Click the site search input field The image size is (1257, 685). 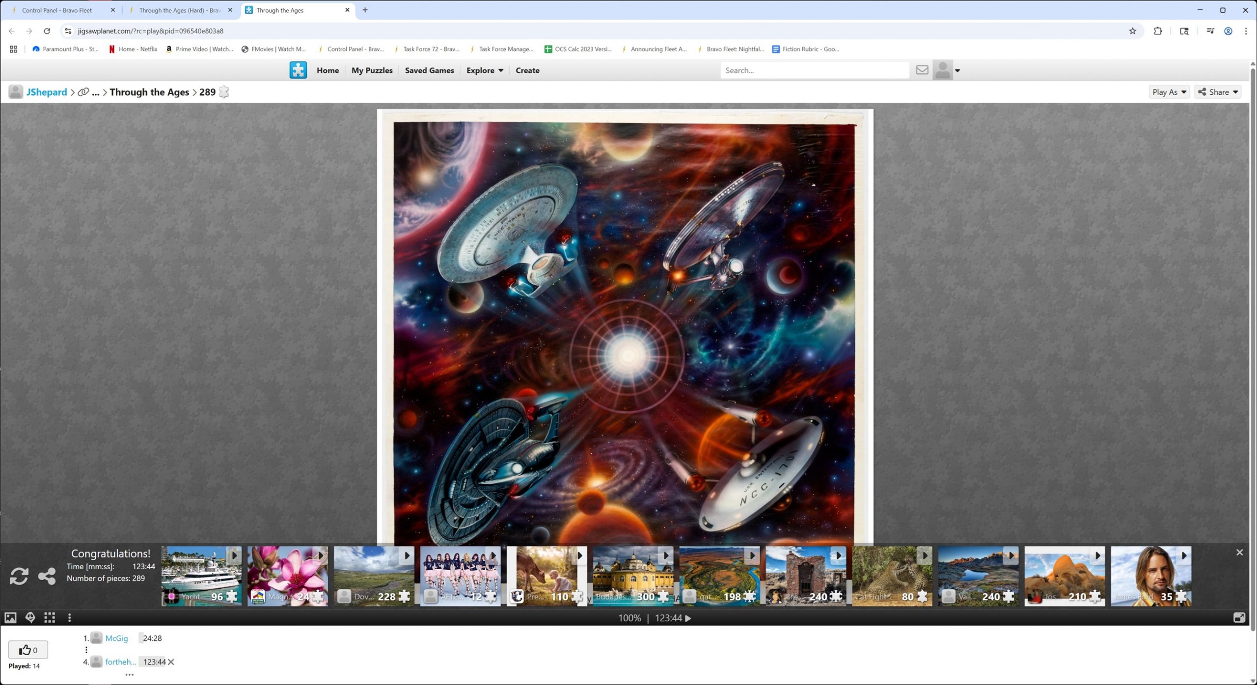[814, 70]
